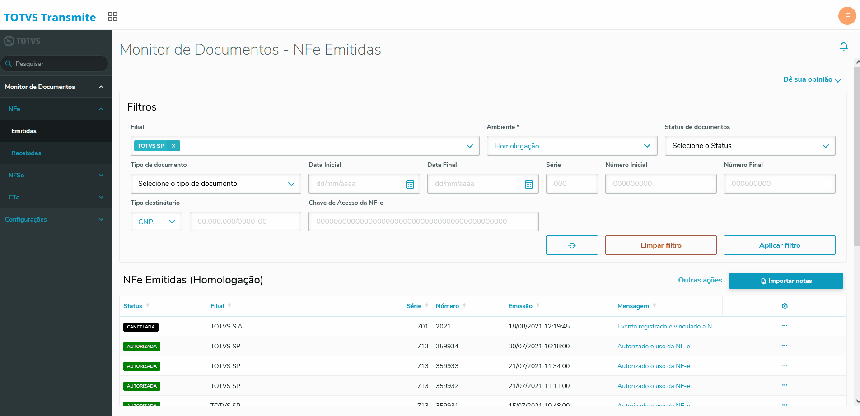Sort table by Número column
This screenshot has height=416, width=860.
tap(464, 305)
